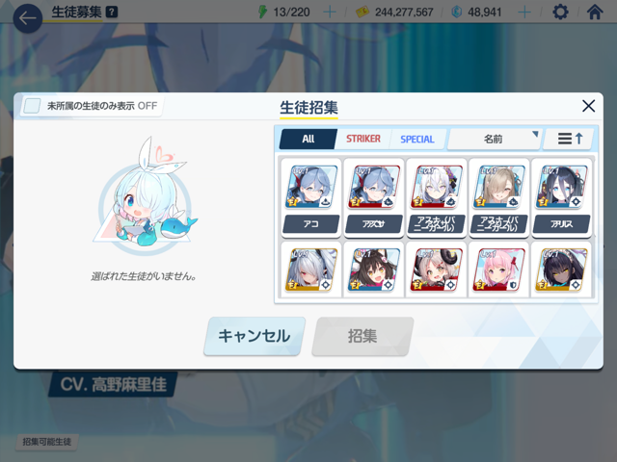The height and width of the screenshot is (462, 617).
Task: Toggle the sort order arrow icon
Action: point(570,139)
